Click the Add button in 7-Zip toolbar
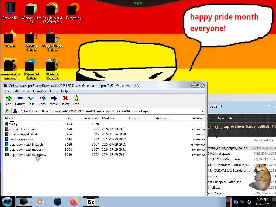Screen dimensions: 276x207 tap(8, 101)
